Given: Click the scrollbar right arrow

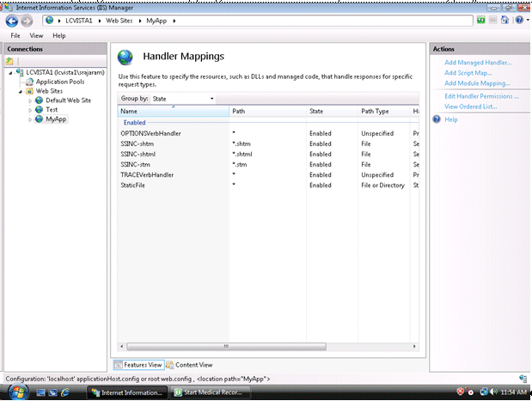Looking at the screenshot, I should tap(414, 346).
